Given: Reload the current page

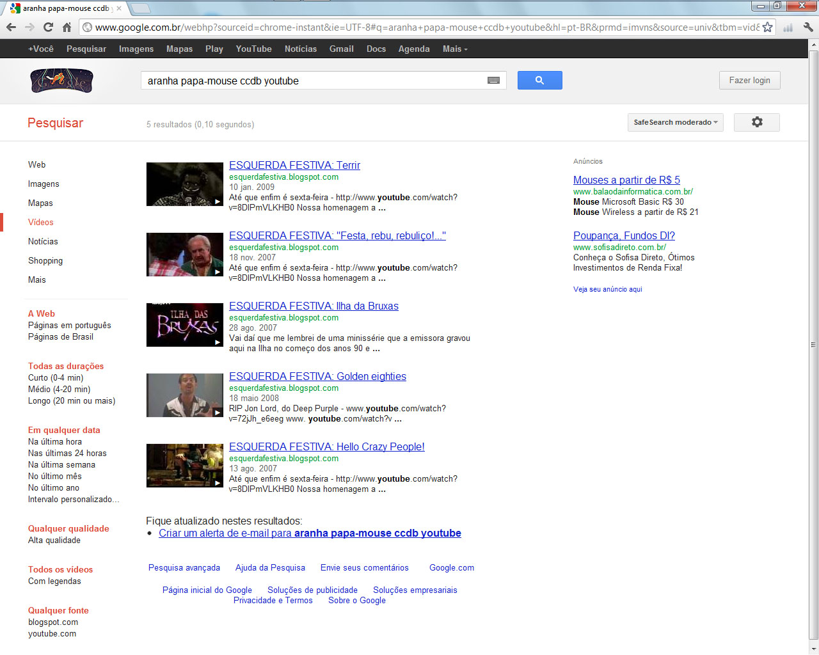Looking at the screenshot, I should click(x=48, y=27).
